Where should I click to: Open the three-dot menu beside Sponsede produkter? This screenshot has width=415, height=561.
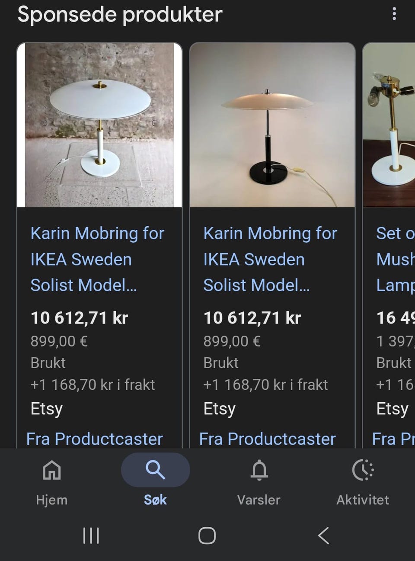(x=394, y=14)
